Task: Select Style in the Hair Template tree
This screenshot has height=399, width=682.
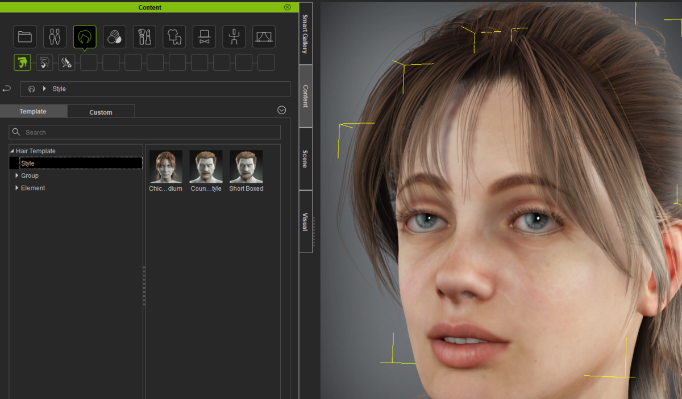Action: coord(81,163)
